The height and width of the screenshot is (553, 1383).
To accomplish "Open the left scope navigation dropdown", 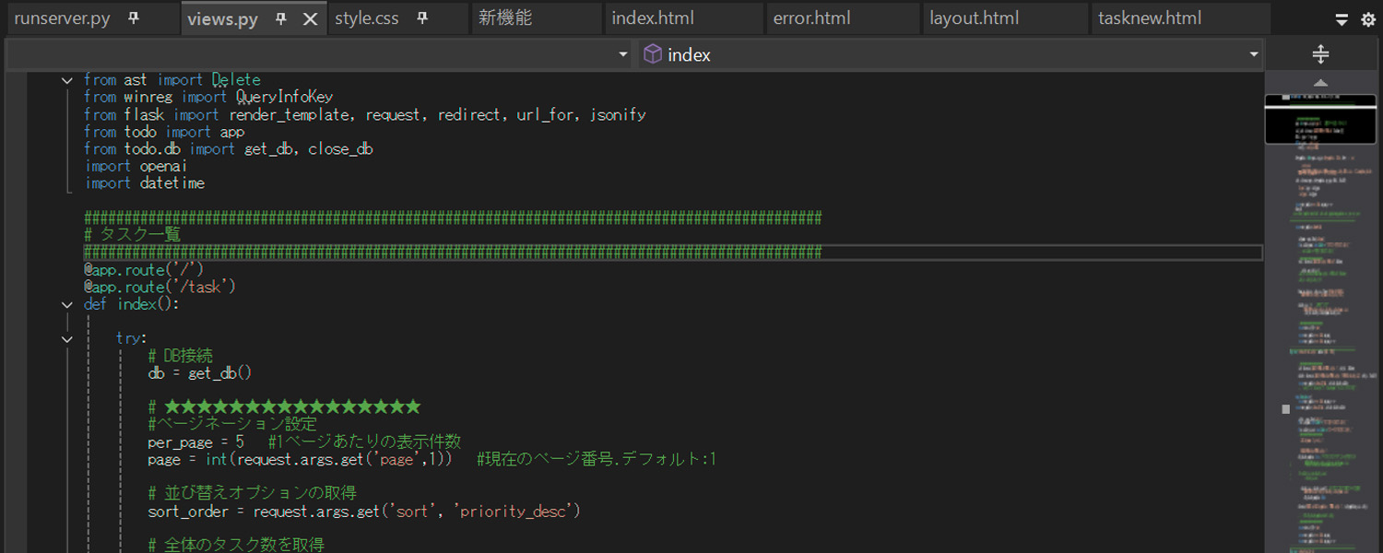I will pos(623,54).
